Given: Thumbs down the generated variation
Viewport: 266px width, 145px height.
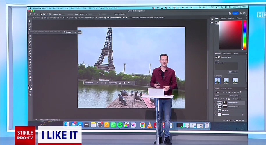Looking at the screenshot, I should click(x=124, y=83).
